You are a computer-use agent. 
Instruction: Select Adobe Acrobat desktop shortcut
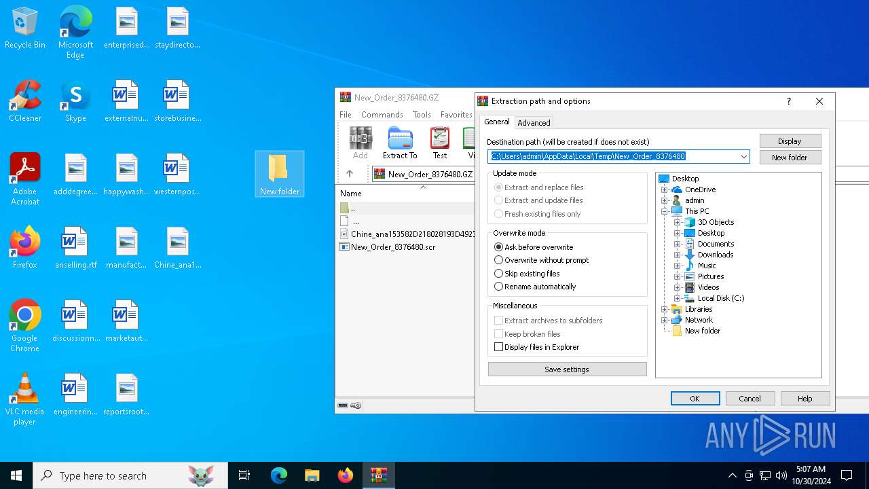tap(25, 179)
